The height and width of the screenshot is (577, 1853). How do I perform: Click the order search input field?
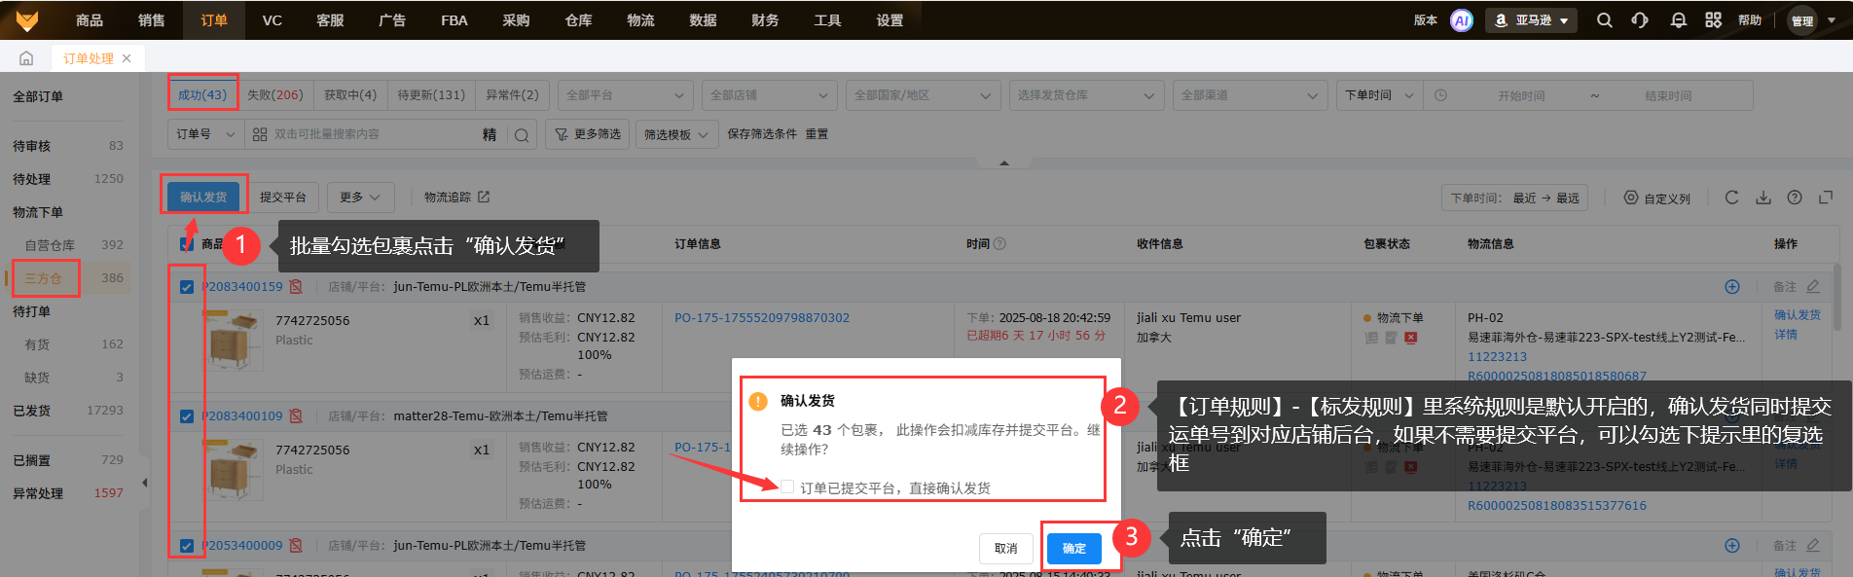point(375,134)
